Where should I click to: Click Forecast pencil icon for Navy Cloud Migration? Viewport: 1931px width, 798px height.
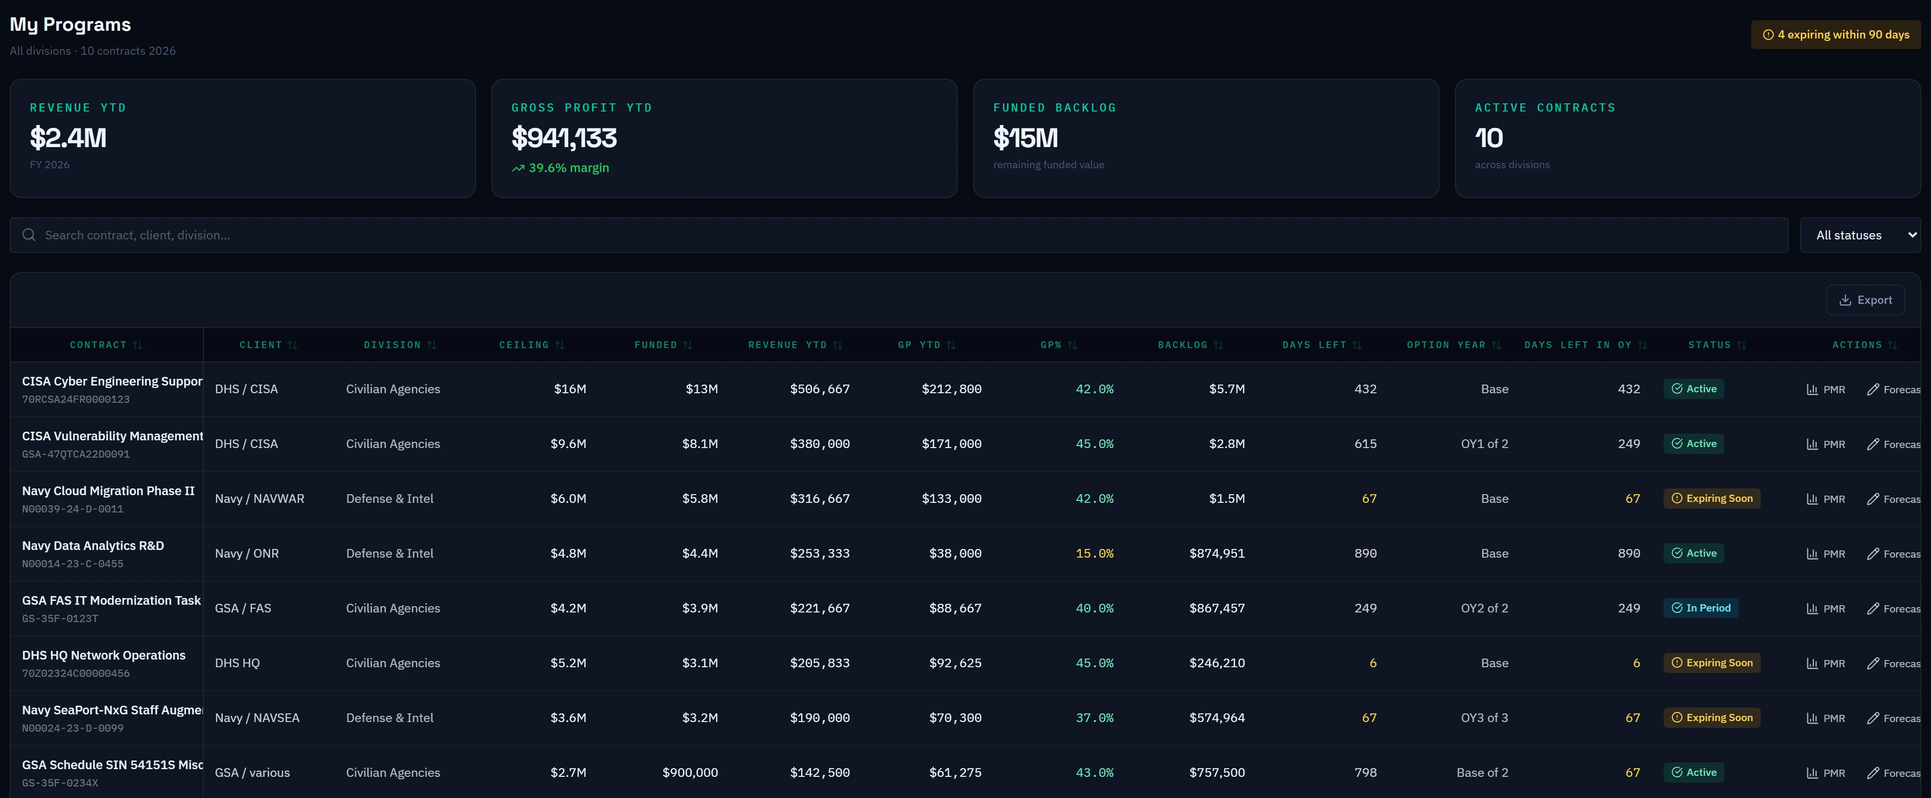coord(1872,499)
